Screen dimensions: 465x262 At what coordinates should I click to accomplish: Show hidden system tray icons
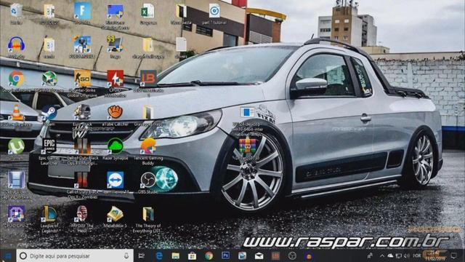click(382, 255)
